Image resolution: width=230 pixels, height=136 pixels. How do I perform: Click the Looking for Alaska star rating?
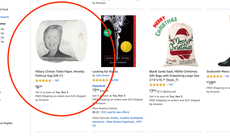(100, 80)
